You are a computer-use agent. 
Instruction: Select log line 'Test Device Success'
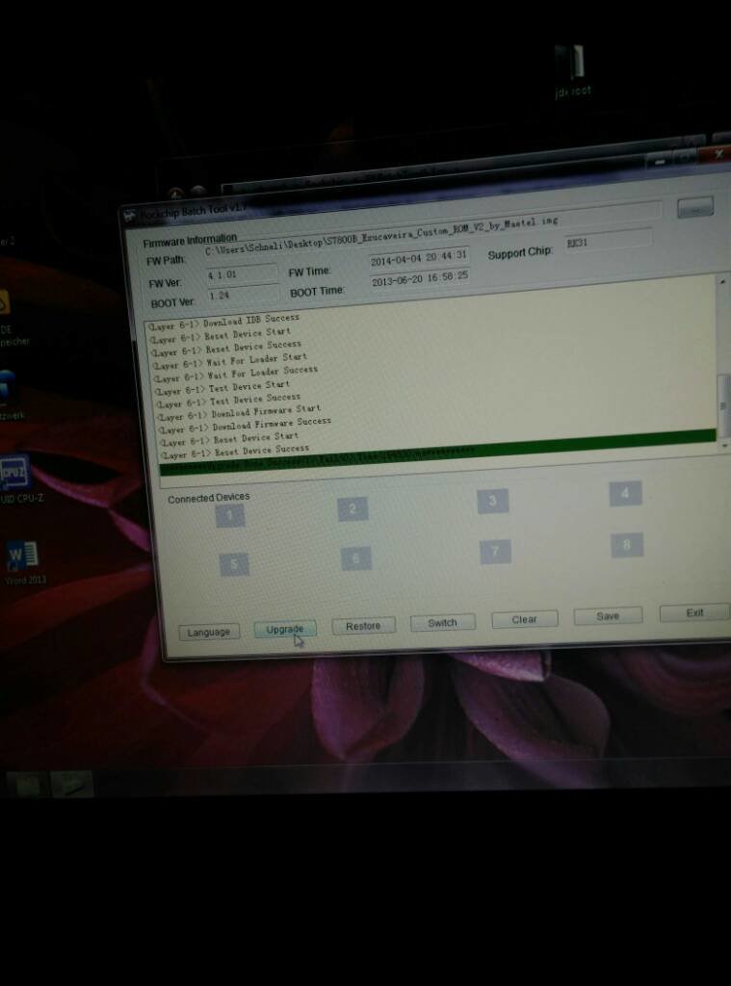click(228, 401)
